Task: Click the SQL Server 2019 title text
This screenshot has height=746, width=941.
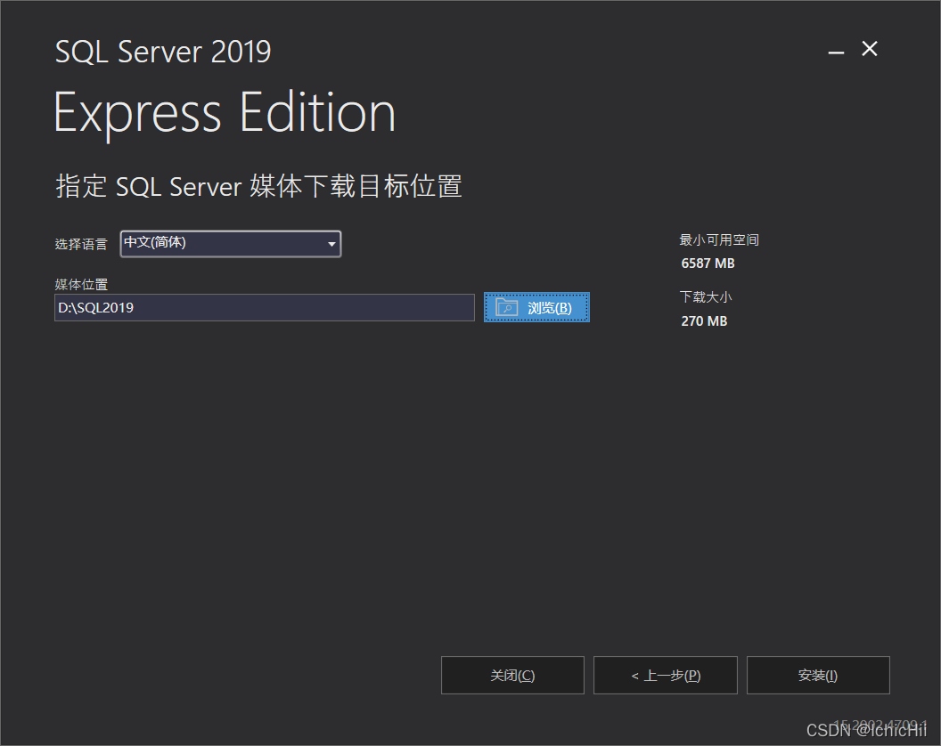Action: pos(163,52)
